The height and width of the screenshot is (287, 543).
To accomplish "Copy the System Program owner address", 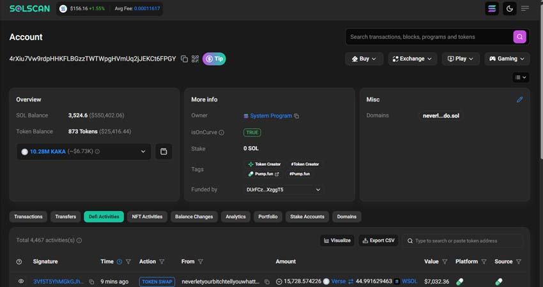I will click(296, 116).
